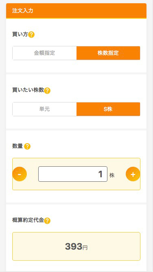Open help icon beside 買いたい株数
Screen dimensions: 153x272
pos(47,91)
